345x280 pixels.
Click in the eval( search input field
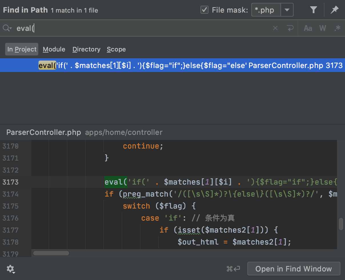coord(143,28)
